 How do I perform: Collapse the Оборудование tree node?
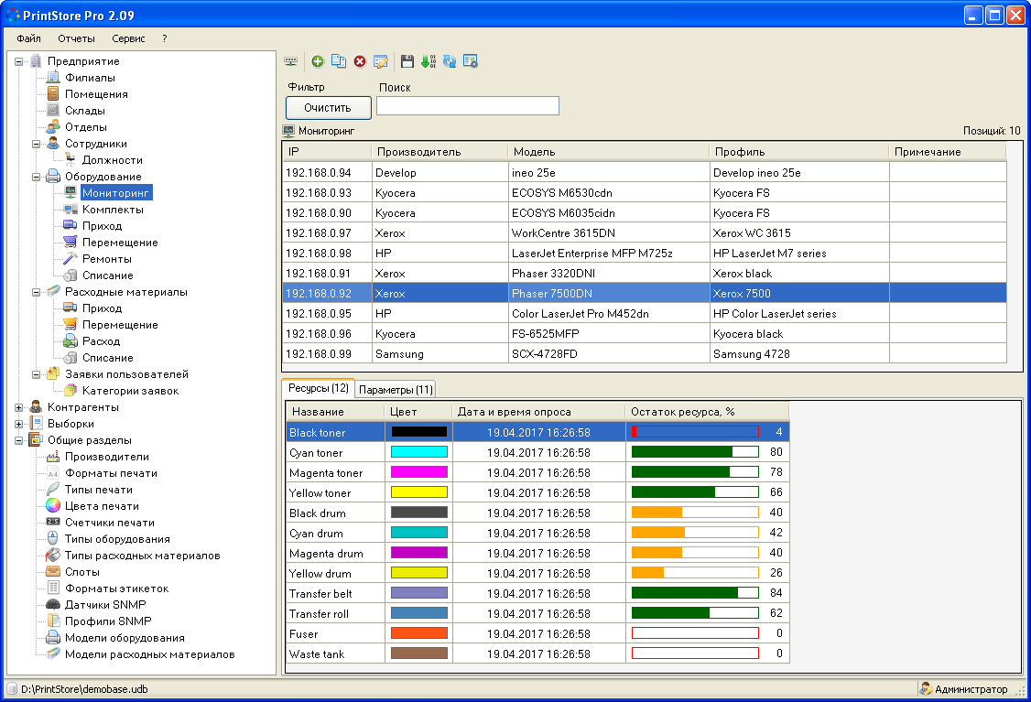click(36, 176)
